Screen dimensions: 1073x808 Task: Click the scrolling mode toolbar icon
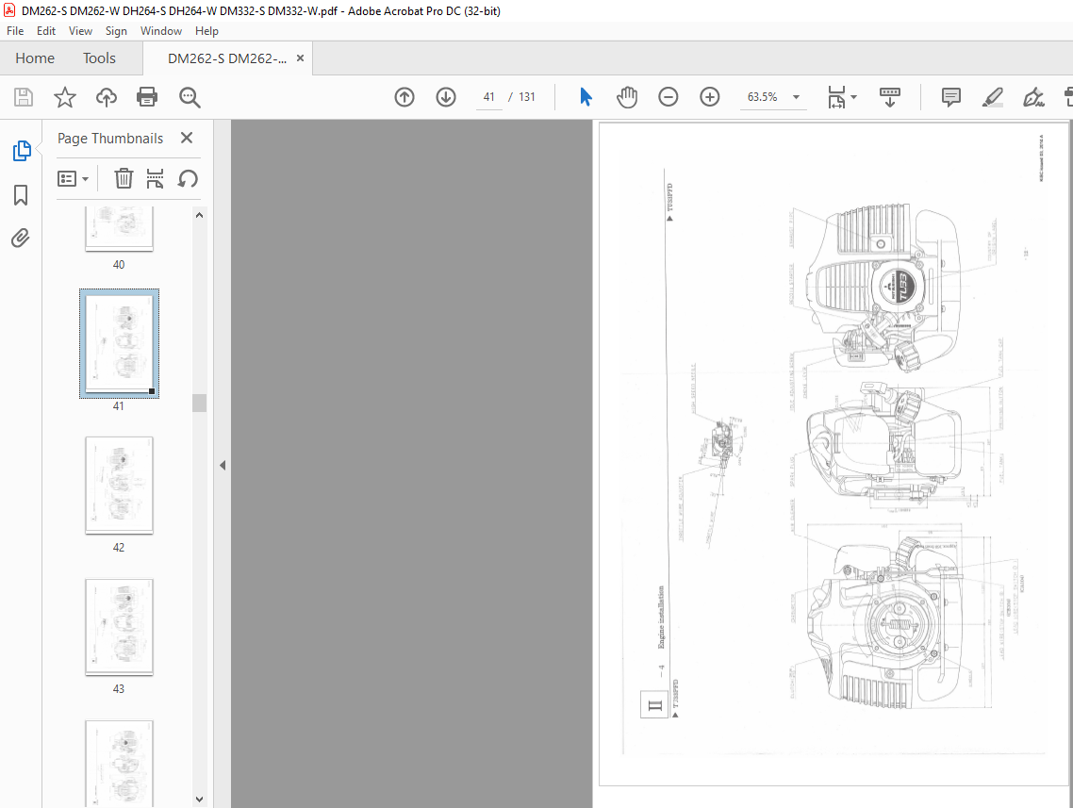tap(889, 97)
